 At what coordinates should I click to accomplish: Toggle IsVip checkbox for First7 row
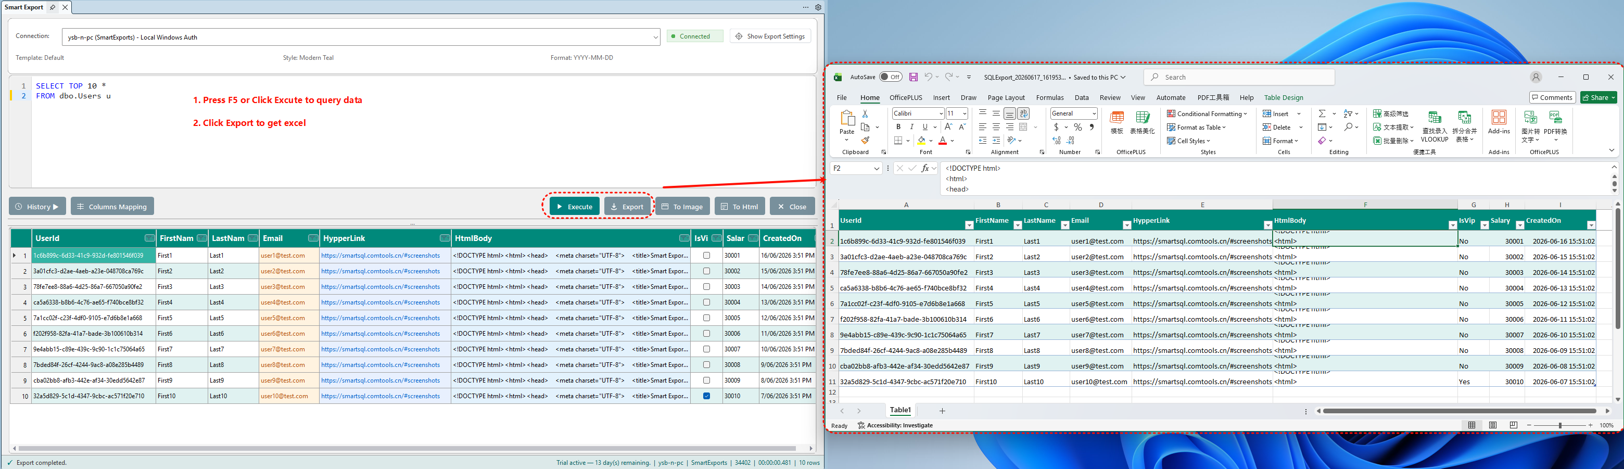point(707,349)
